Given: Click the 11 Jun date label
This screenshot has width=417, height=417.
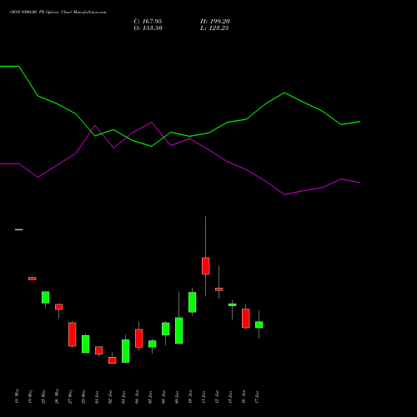Looking at the screenshot, I should [x=203, y=397].
